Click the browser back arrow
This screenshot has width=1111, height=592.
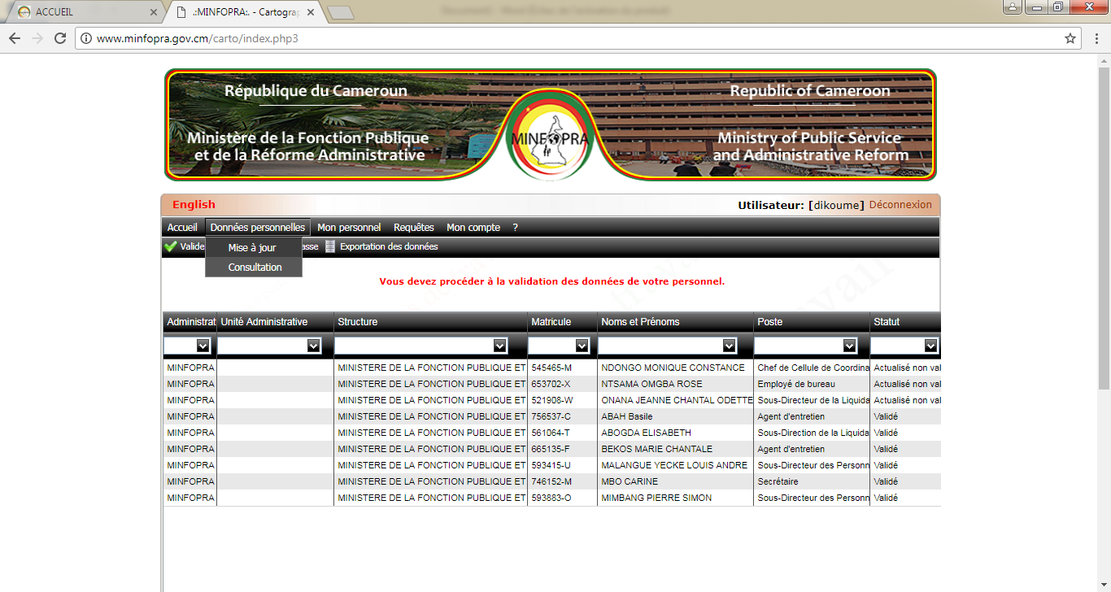point(15,38)
